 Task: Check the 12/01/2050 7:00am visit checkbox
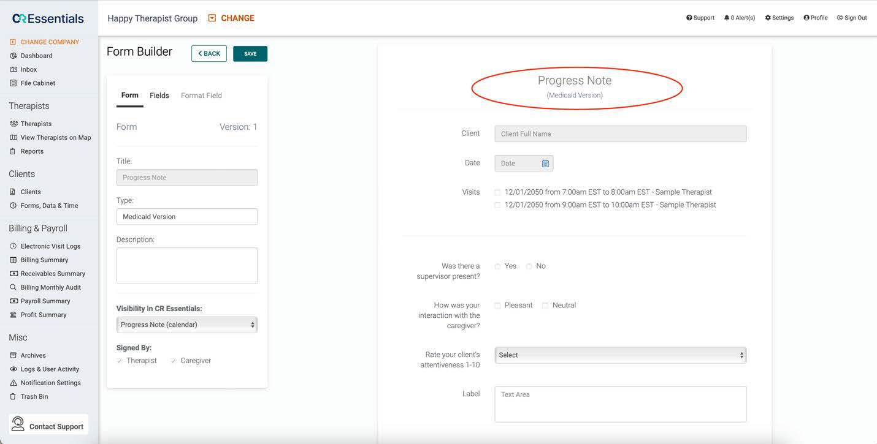[x=497, y=192]
